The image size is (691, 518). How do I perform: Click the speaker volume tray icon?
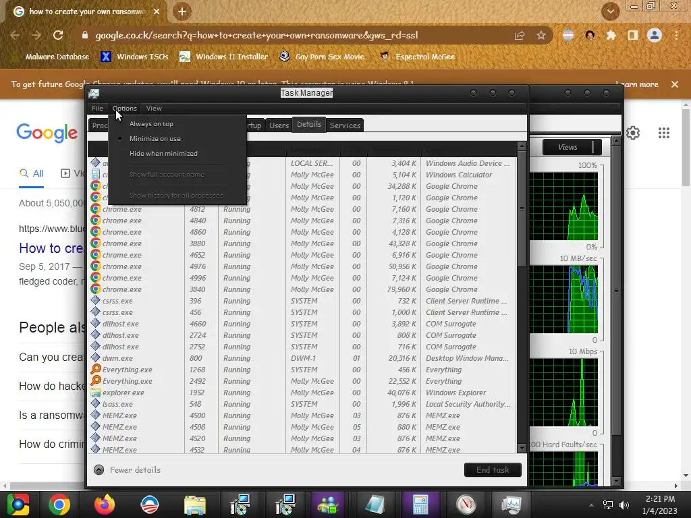624,505
